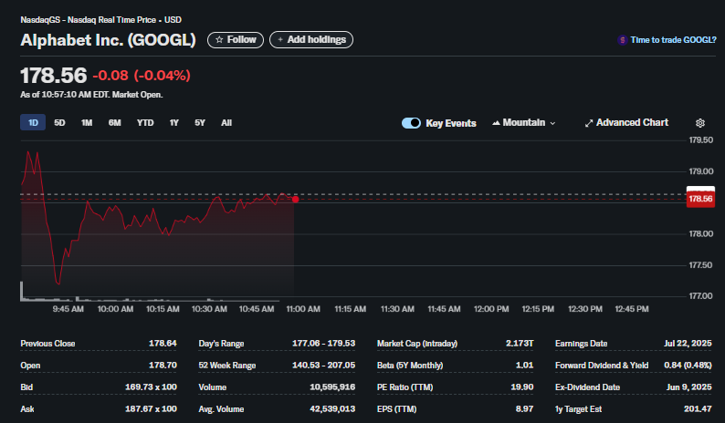725x423 pixels.
Task: Select the 6M time range
Action: 115,122
